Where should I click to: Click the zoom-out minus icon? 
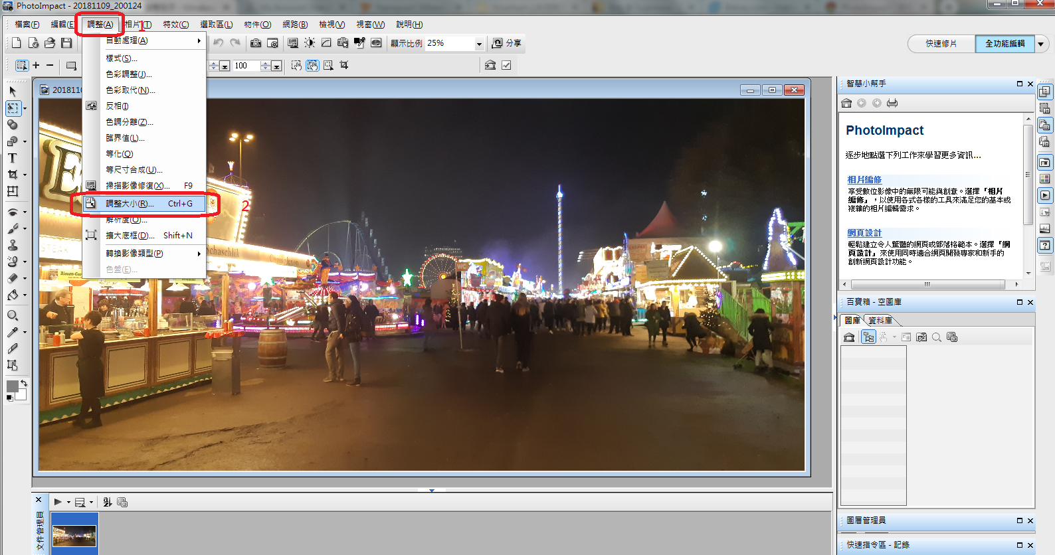[x=50, y=66]
